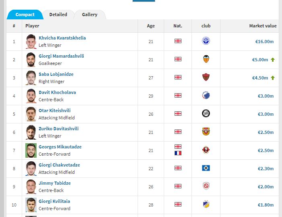Sort table by Market value header
282x217 pixels.
263,26
